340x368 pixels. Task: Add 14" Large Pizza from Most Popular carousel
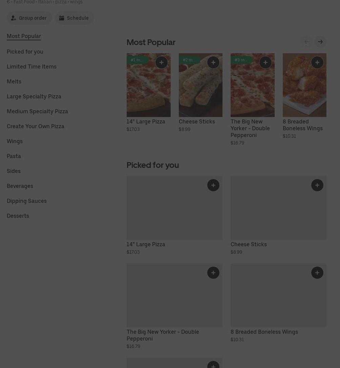(x=161, y=62)
